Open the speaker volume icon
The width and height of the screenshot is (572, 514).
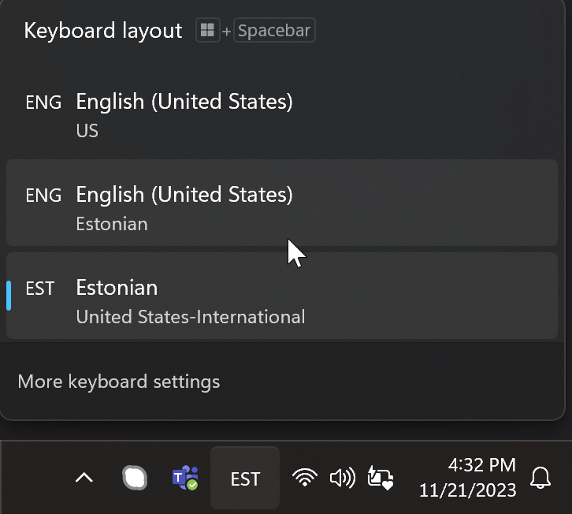[342, 478]
